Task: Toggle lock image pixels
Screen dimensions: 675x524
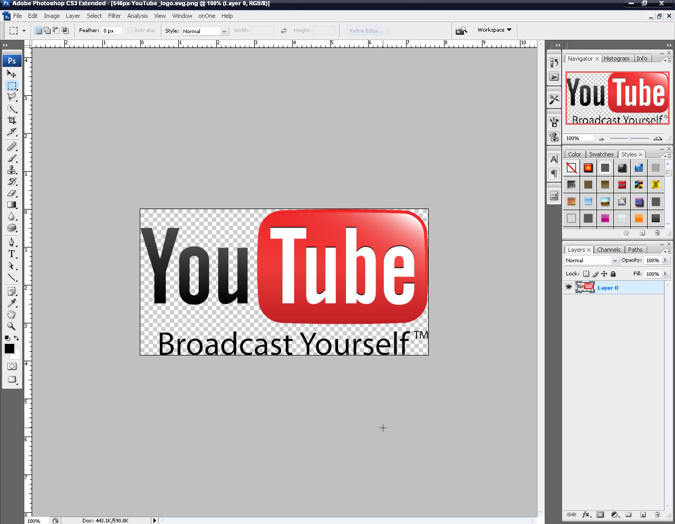Action: (595, 274)
